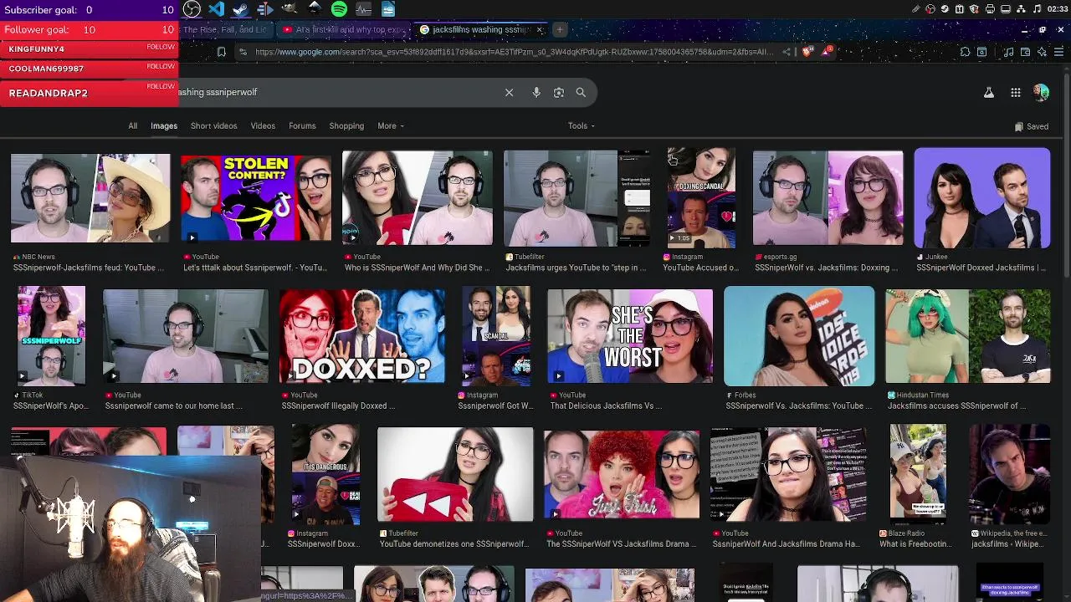The width and height of the screenshot is (1071, 602).
Task: Click the bookmark icon left of address bar
Action: tap(221, 52)
